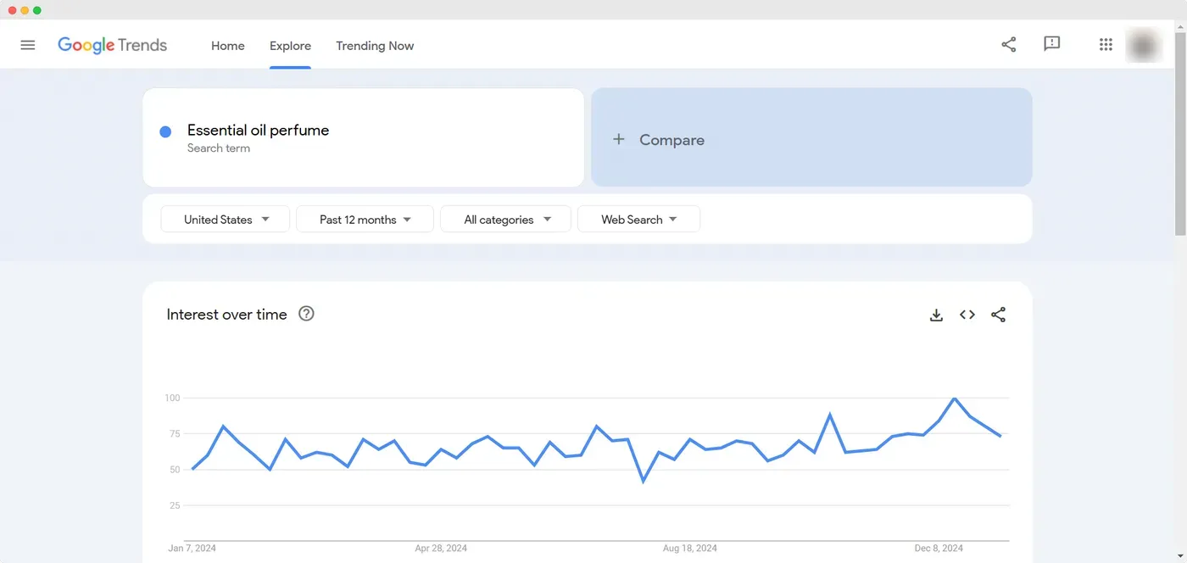
Task: Click the Interest over time heading
Action: pos(226,314)
